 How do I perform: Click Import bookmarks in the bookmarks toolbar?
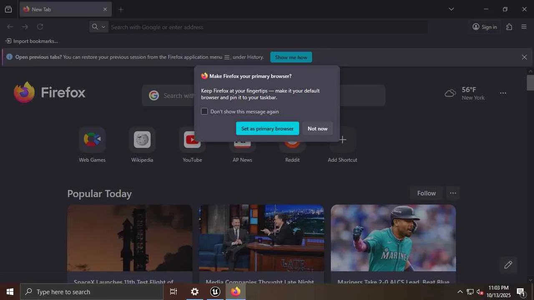(32, 41)
